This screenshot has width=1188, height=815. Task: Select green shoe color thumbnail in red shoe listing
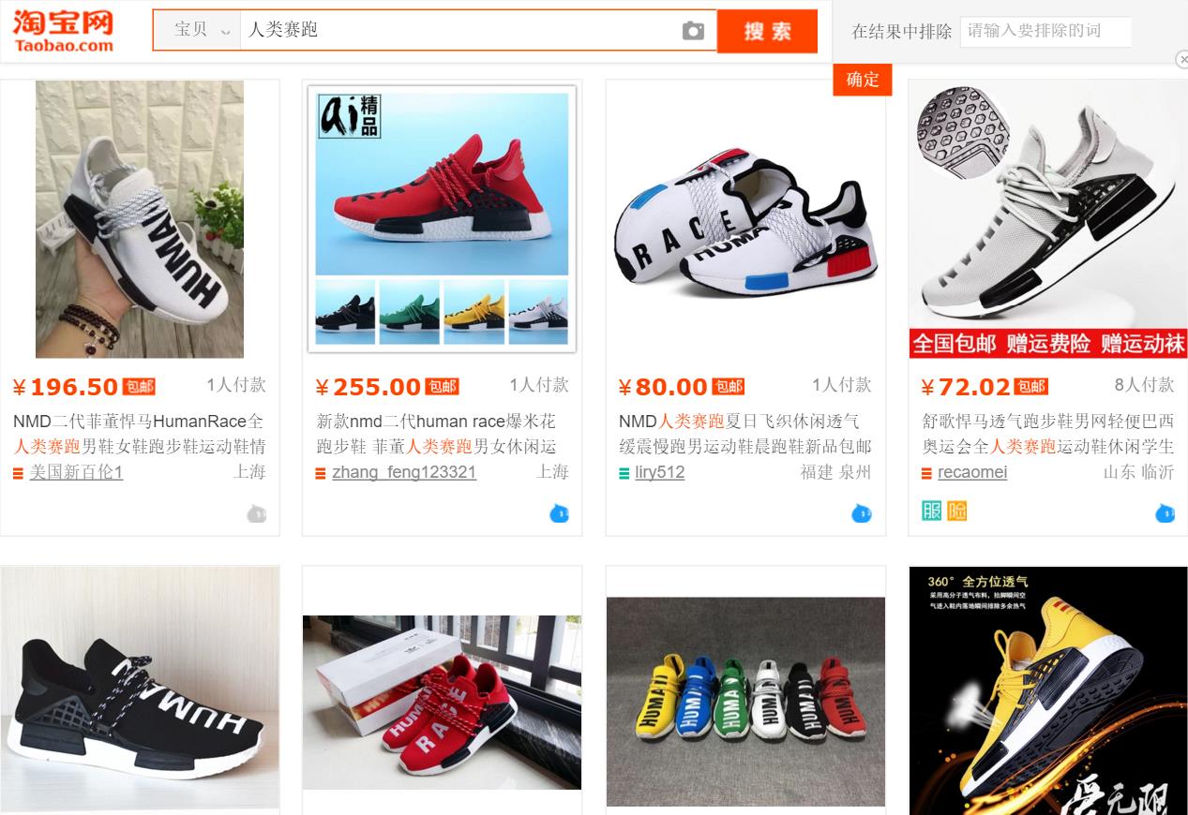410,313
